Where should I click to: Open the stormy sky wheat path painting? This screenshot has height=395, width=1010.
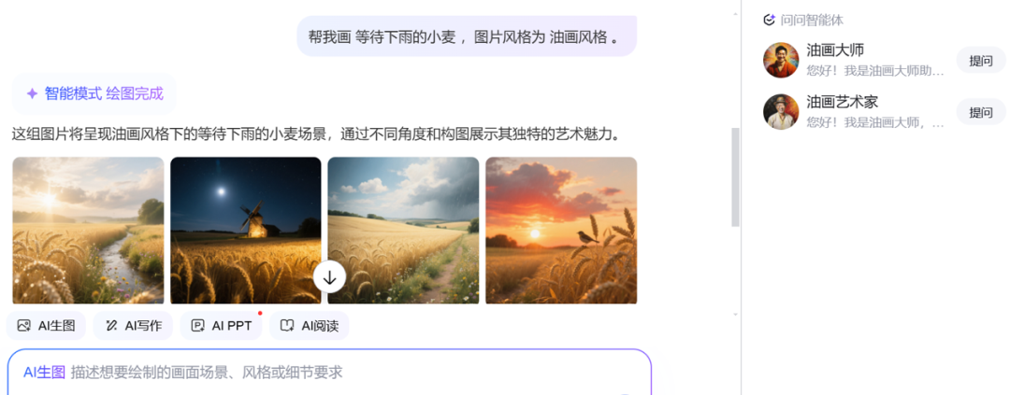click(403, 231)
